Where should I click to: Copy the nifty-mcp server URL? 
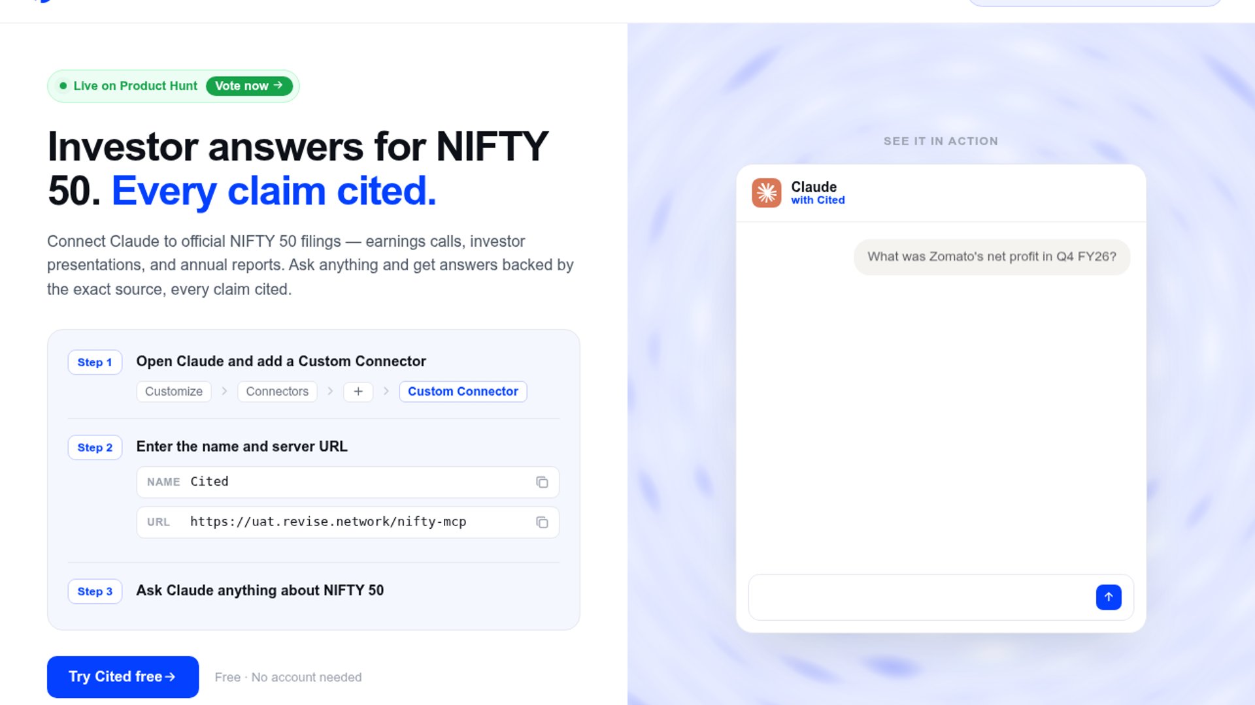pyautogui.click(x=542, y=522)
